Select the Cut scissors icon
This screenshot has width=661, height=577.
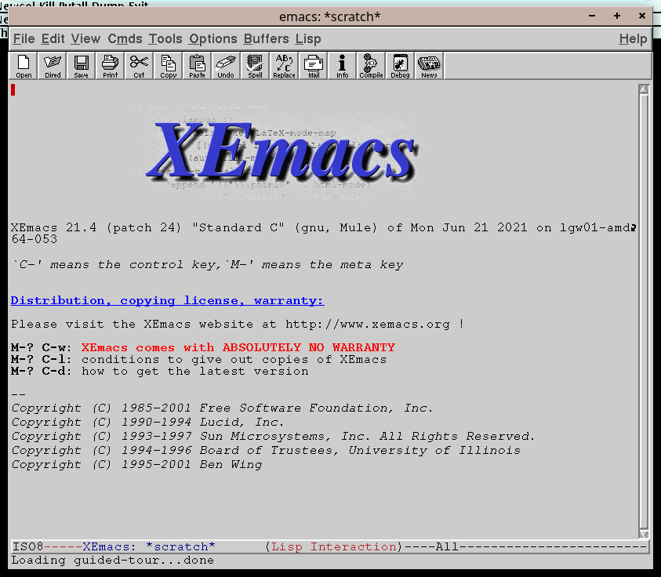click(x=139, y=66)
